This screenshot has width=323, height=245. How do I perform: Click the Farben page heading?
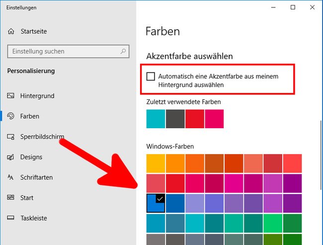point(162,31)
